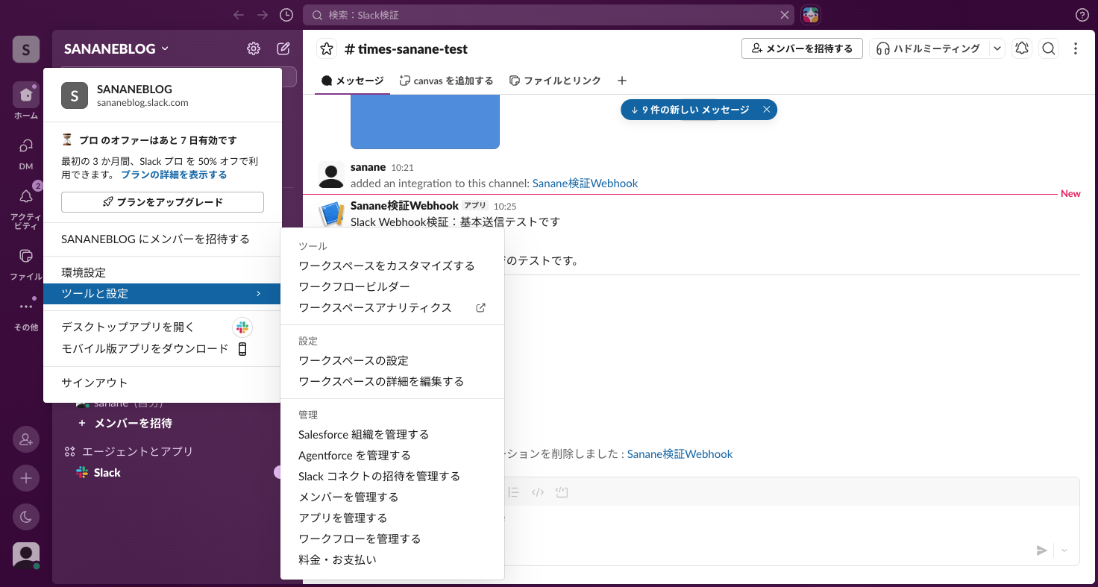
Task: Expand the ツールと設定 submenu
Action: pos(163,294)
